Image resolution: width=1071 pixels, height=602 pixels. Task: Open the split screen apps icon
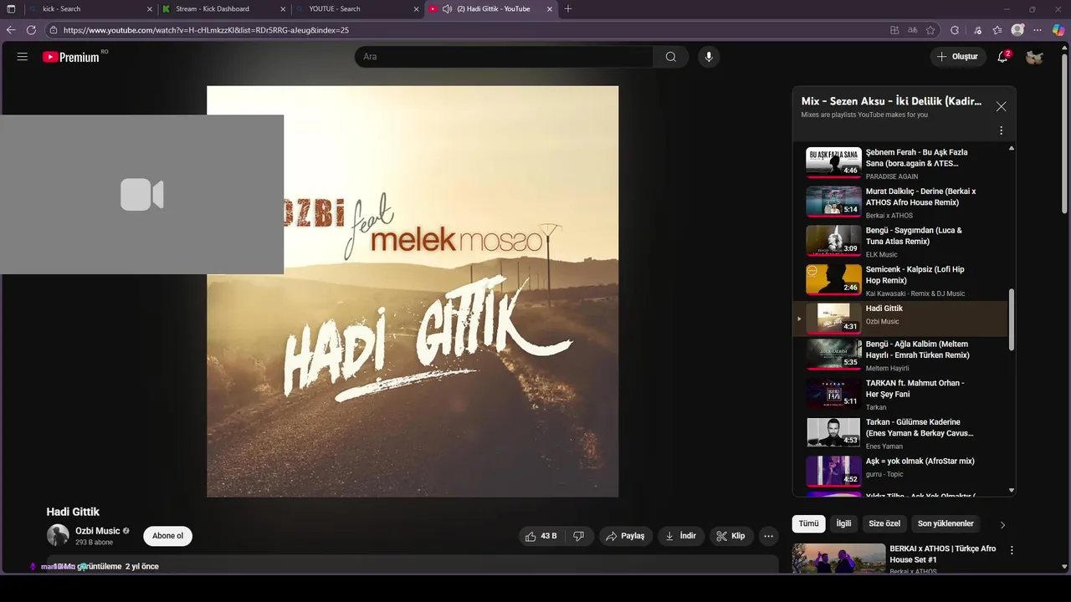point(894,30)
